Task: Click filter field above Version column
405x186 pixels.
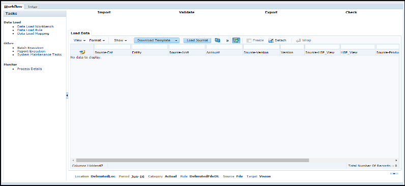Action: click(x=292, y=47)
